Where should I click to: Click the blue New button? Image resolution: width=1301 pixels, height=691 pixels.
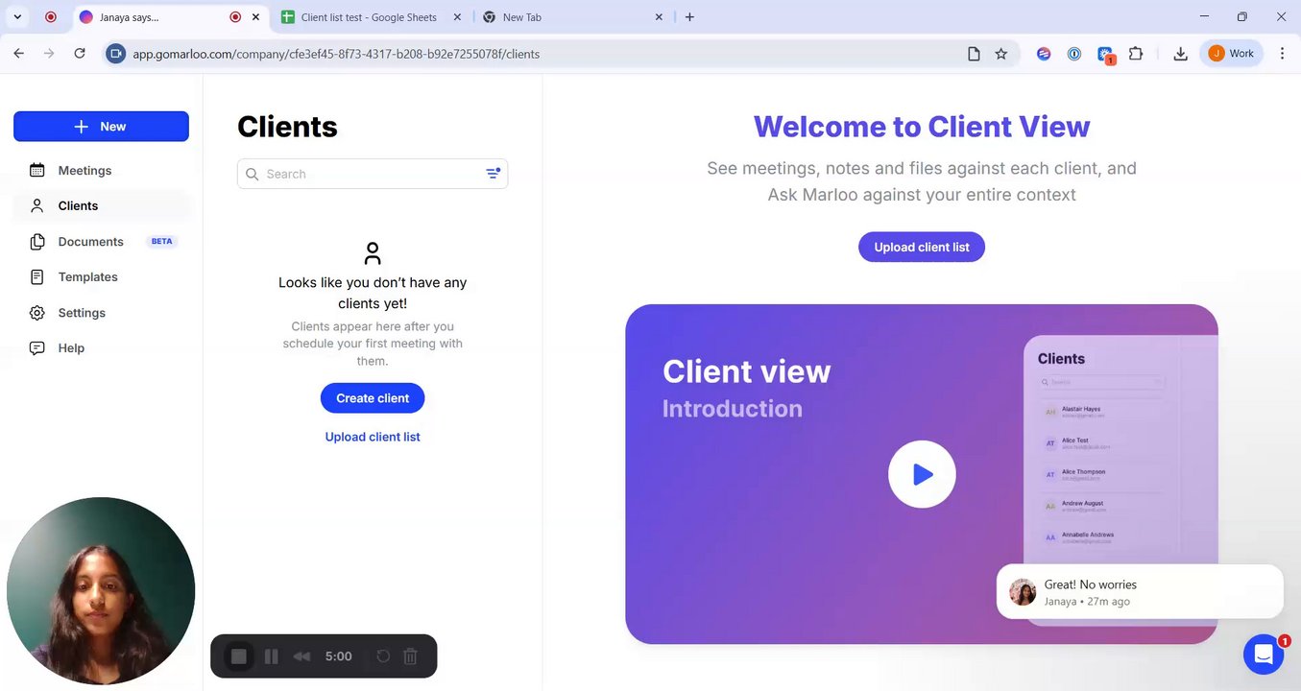[x=101, y=127]
